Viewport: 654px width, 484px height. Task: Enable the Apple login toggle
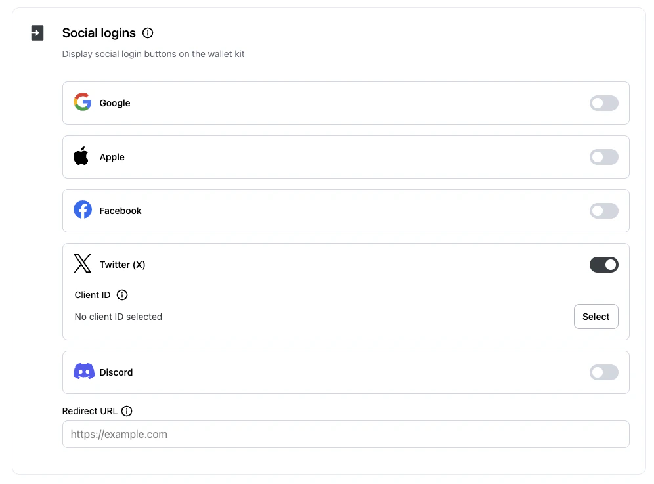pos(603,157)
